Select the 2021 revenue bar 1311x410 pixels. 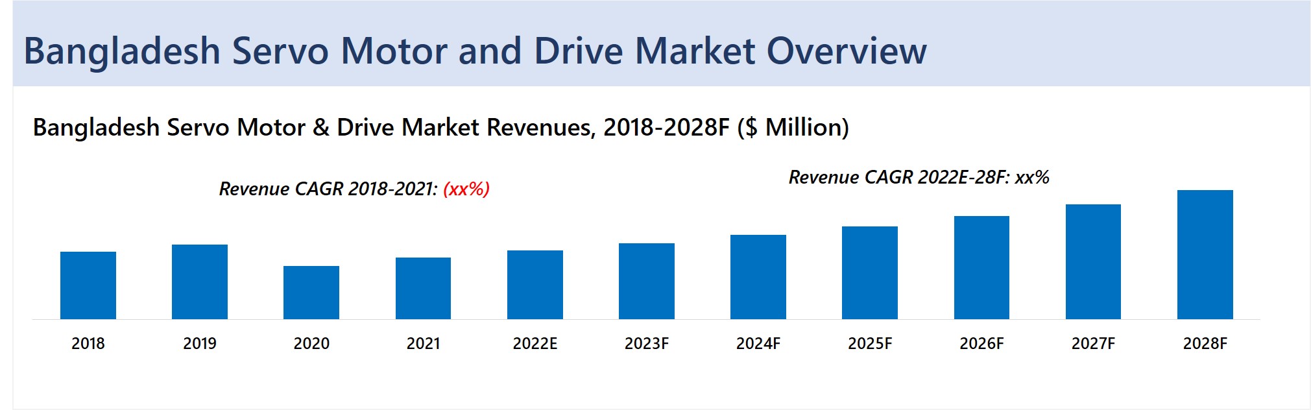[423, 288]
